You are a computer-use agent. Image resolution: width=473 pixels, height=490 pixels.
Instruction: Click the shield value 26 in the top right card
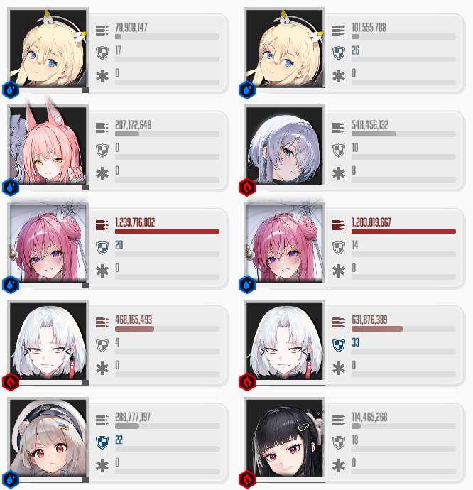pyautogui.click(x=355, y=50)
